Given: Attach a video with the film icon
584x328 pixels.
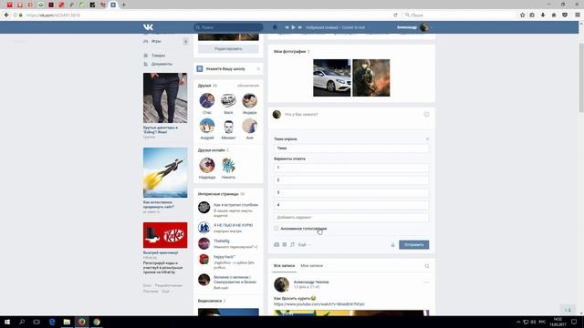Looking at the screenshot, I should pos(285,245).
